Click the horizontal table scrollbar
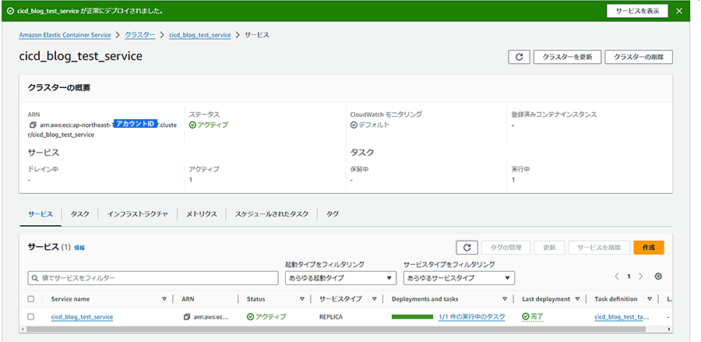Viewport: 701px width, 342px height. [x=336, y=329]
